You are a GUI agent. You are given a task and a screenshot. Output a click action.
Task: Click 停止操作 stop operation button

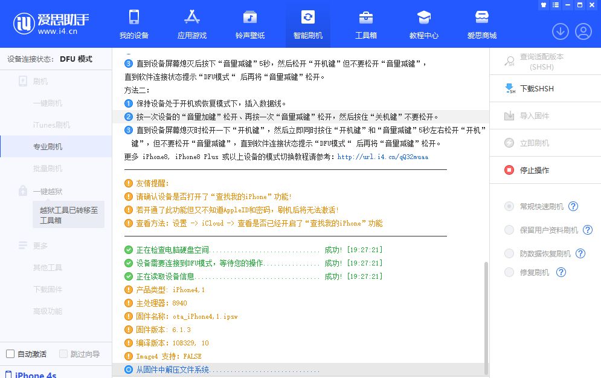tap(545, 170)
